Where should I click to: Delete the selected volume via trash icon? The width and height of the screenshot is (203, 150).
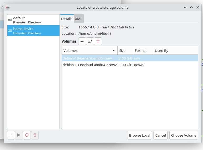click(98, 41)
